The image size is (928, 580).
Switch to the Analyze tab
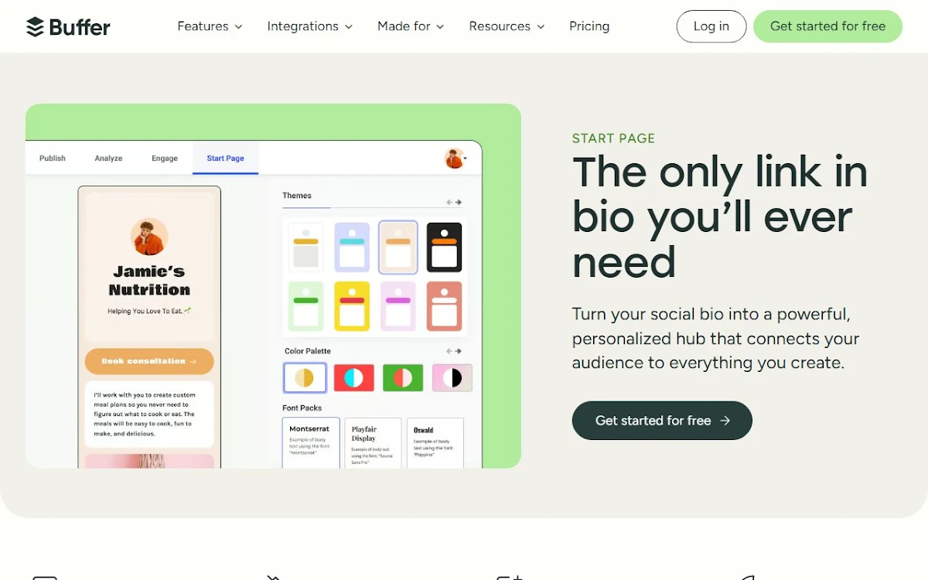tap(108, 158)
